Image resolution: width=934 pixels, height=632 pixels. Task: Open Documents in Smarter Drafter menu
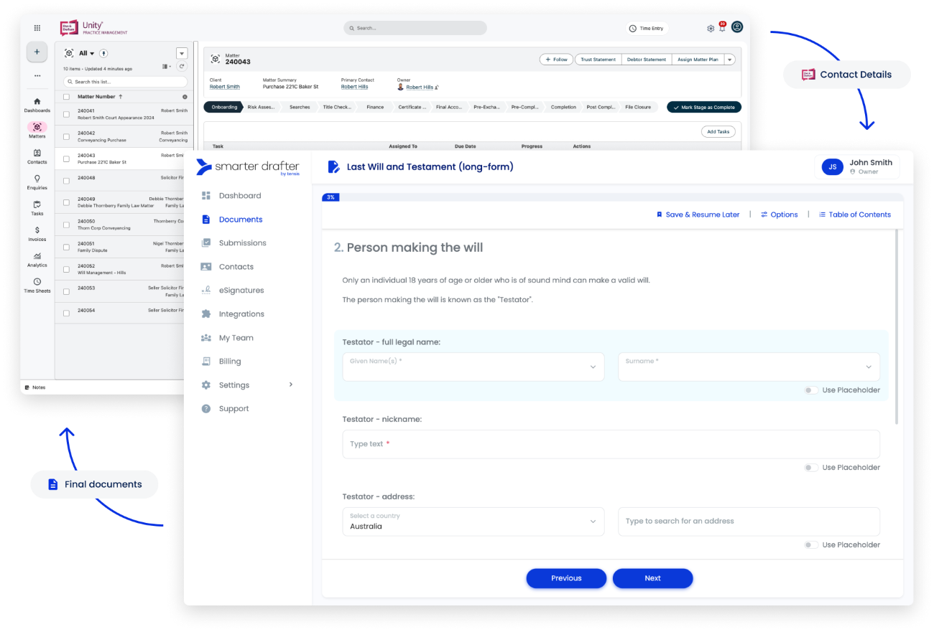pos(240,220)
